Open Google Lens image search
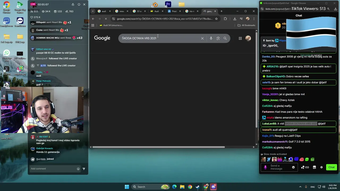This screenshot has width=340, height=191. click(218, 38)
